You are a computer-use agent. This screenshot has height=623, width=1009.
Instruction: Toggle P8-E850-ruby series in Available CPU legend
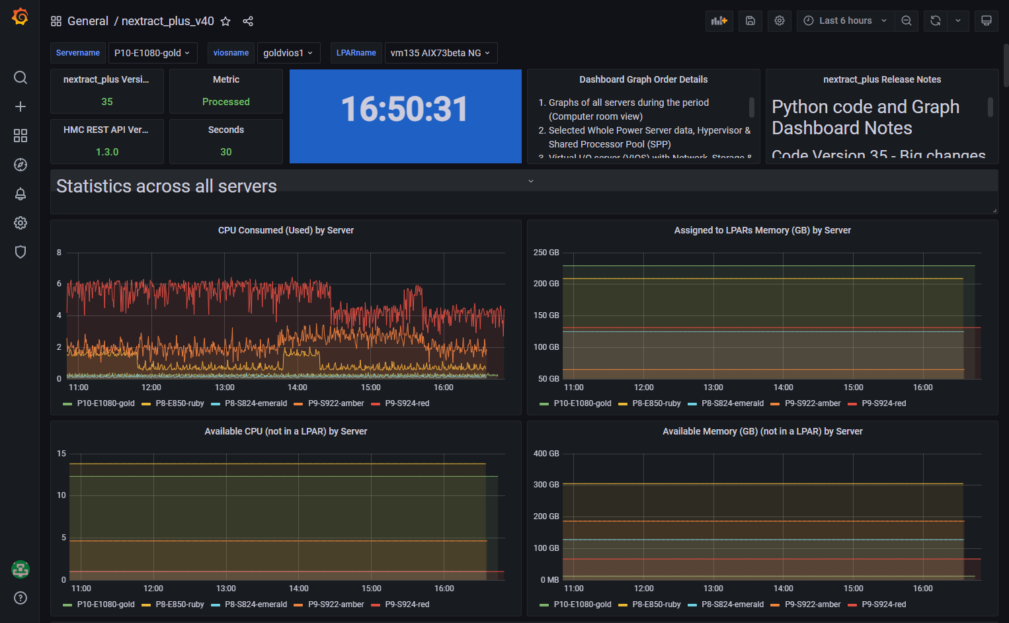click(x=179, y=604)
